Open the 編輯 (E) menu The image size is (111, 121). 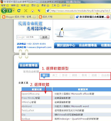[15, 5]
